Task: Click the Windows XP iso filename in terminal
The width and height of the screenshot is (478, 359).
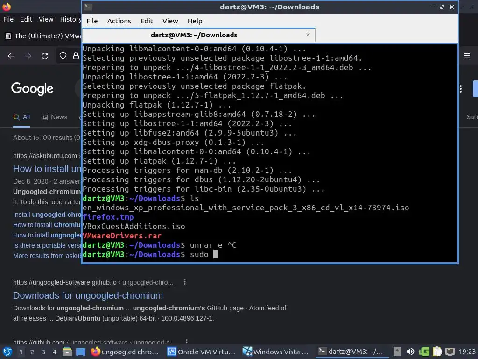Action: click(246, 208)
